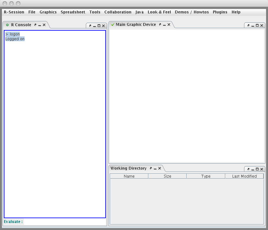Maximize the Working Directory panel group
268x230 pixels.
click(x=257, y=169)
